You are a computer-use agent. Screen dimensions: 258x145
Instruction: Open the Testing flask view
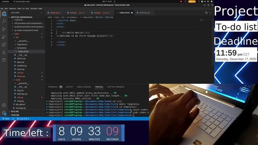pyautogui.click(x=4, y=52)
